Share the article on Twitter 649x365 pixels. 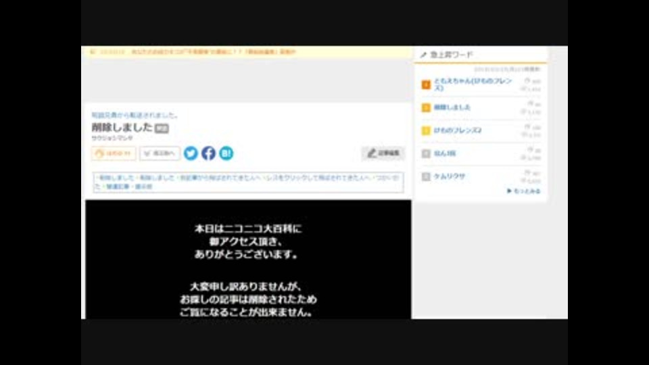click(191, 153)
